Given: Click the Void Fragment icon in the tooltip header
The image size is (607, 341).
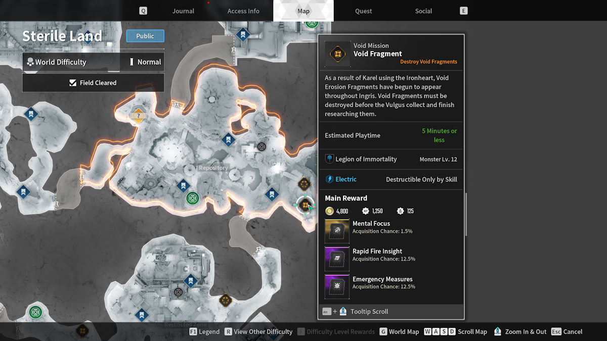Looking at the screenshot, I should (x=337, y=54).
